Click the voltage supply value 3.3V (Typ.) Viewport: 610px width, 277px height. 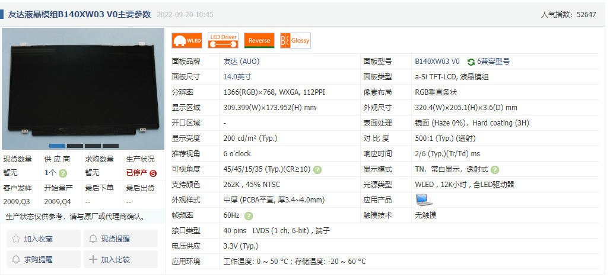pyautogui.click(x=241, y=246)
